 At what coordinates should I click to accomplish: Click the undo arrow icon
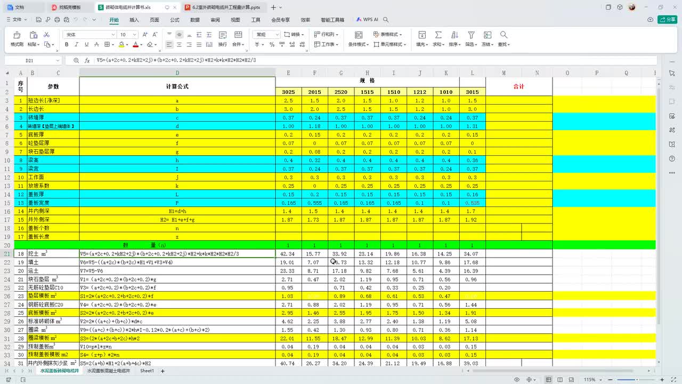(75, 20)
